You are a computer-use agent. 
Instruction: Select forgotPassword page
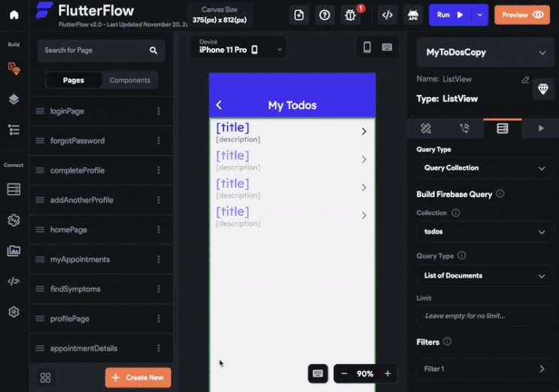click(102, 141)
